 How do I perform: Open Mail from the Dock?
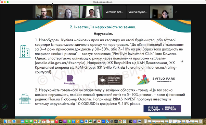point(23,121)
